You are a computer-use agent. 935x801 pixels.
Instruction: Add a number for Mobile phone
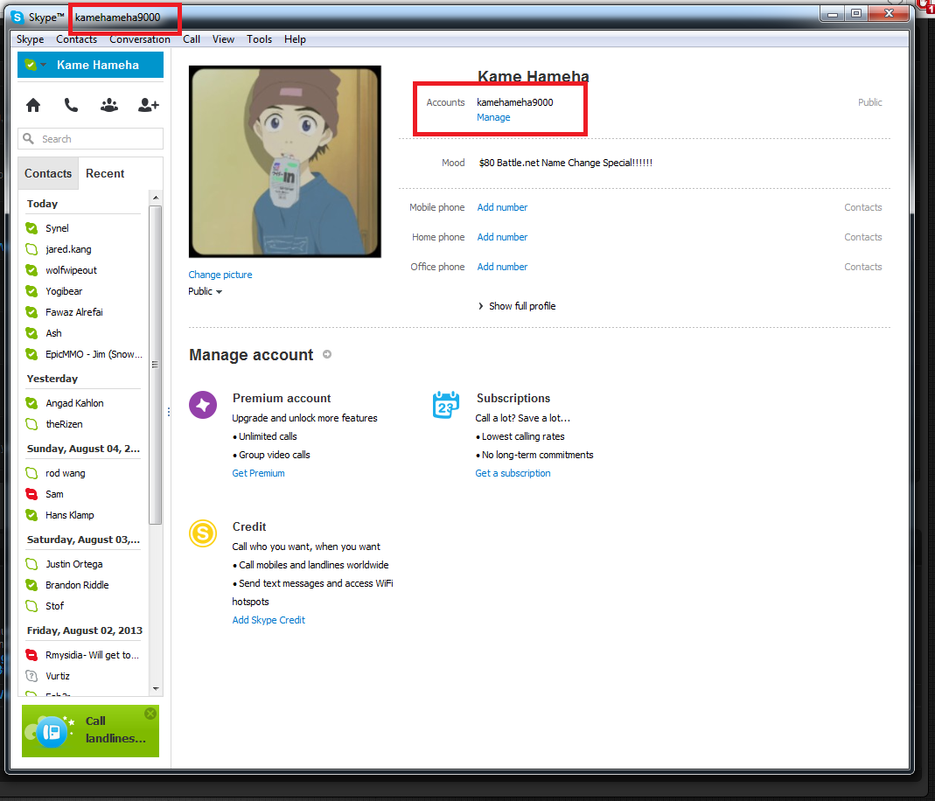502,207
